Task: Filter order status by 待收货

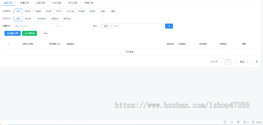Action: click(48, 11)
